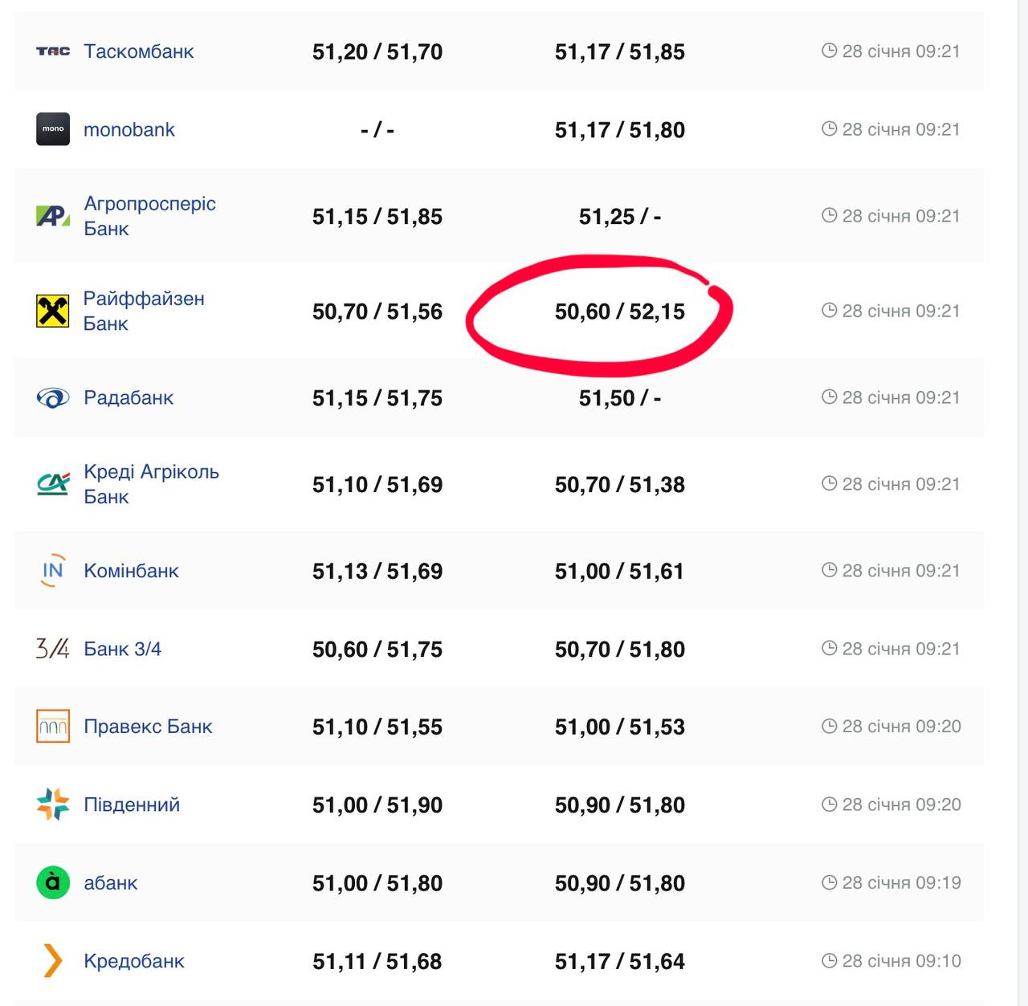
Task: Click the black monobank logo icon
Action: click(x=53, y=129)
